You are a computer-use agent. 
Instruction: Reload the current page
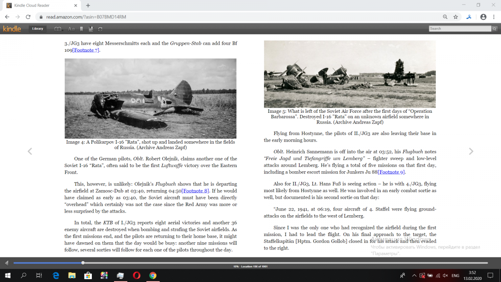click(x=28, y=17)
